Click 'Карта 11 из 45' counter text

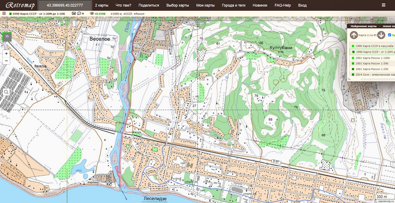coord(368,35)
